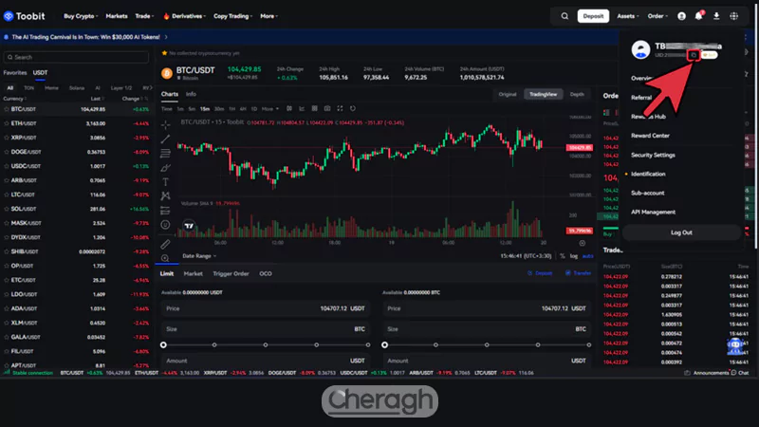Screen dimensions: 759x427
Task: Select the text tool in chart toolbar
Action: coord(166,181)
